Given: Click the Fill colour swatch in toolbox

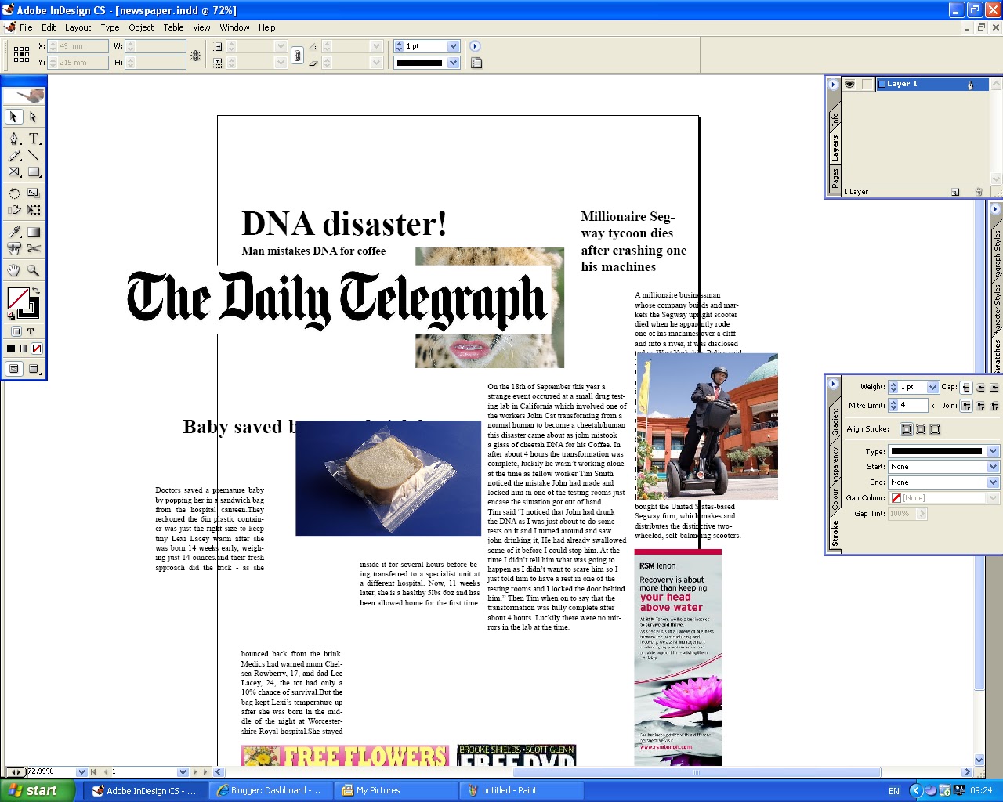Looking at the screenshot, I should click(17, 298).
